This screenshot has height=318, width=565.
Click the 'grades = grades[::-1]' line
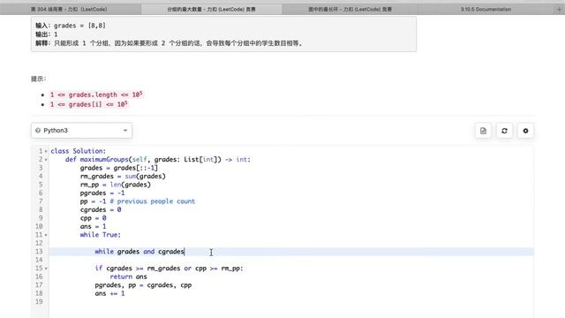point(119,168)
